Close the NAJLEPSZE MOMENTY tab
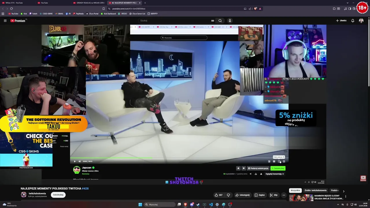Viewport: 370px width, 208px height. [x=140, y=3]
